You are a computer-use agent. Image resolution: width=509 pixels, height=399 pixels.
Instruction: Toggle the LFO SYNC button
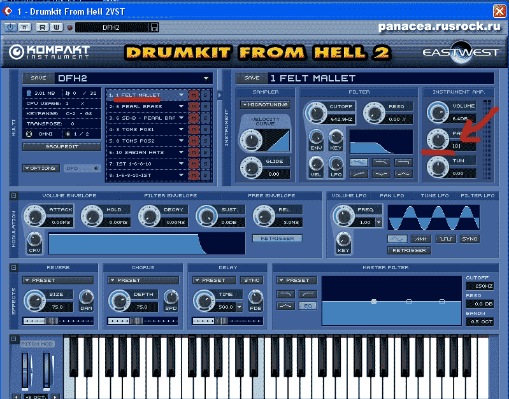point(470,239)
